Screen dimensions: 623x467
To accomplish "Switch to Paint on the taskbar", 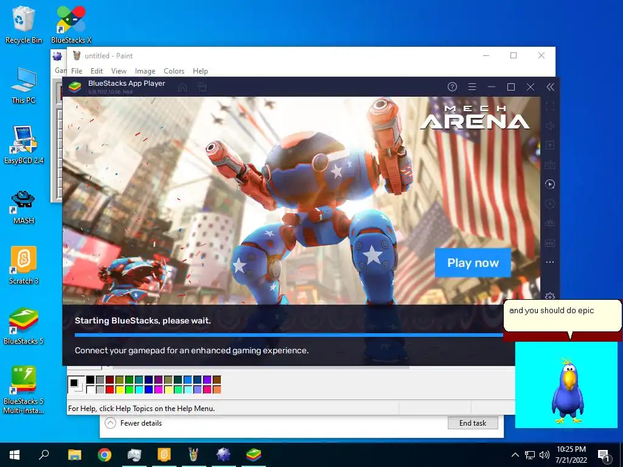I will (193, 455).
